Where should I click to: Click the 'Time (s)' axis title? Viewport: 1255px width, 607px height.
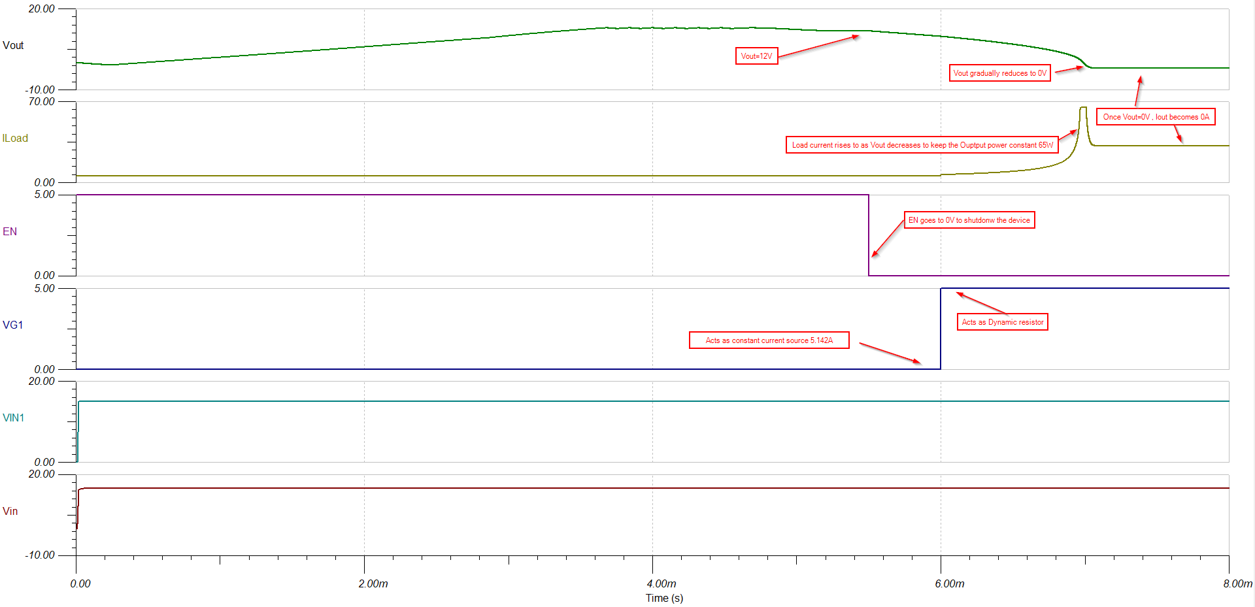[664, 598]
